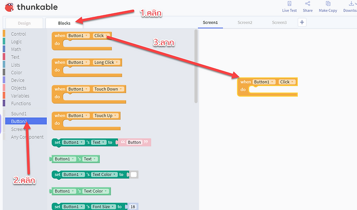This screenshot has height=210, width=357.
Task: Click the Button text string field
Action: [134, 142]
